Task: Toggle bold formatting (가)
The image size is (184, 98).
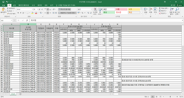Action: pyautogui.click(x=18, y=13)
